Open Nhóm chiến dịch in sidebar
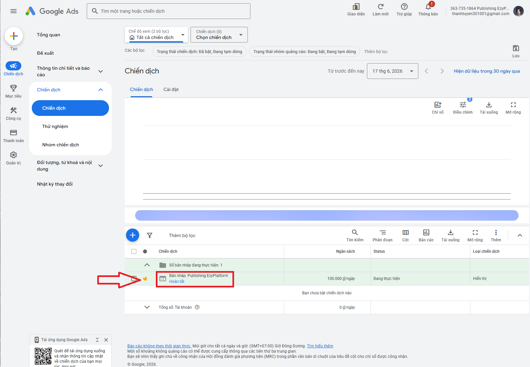 pos(61,145)
